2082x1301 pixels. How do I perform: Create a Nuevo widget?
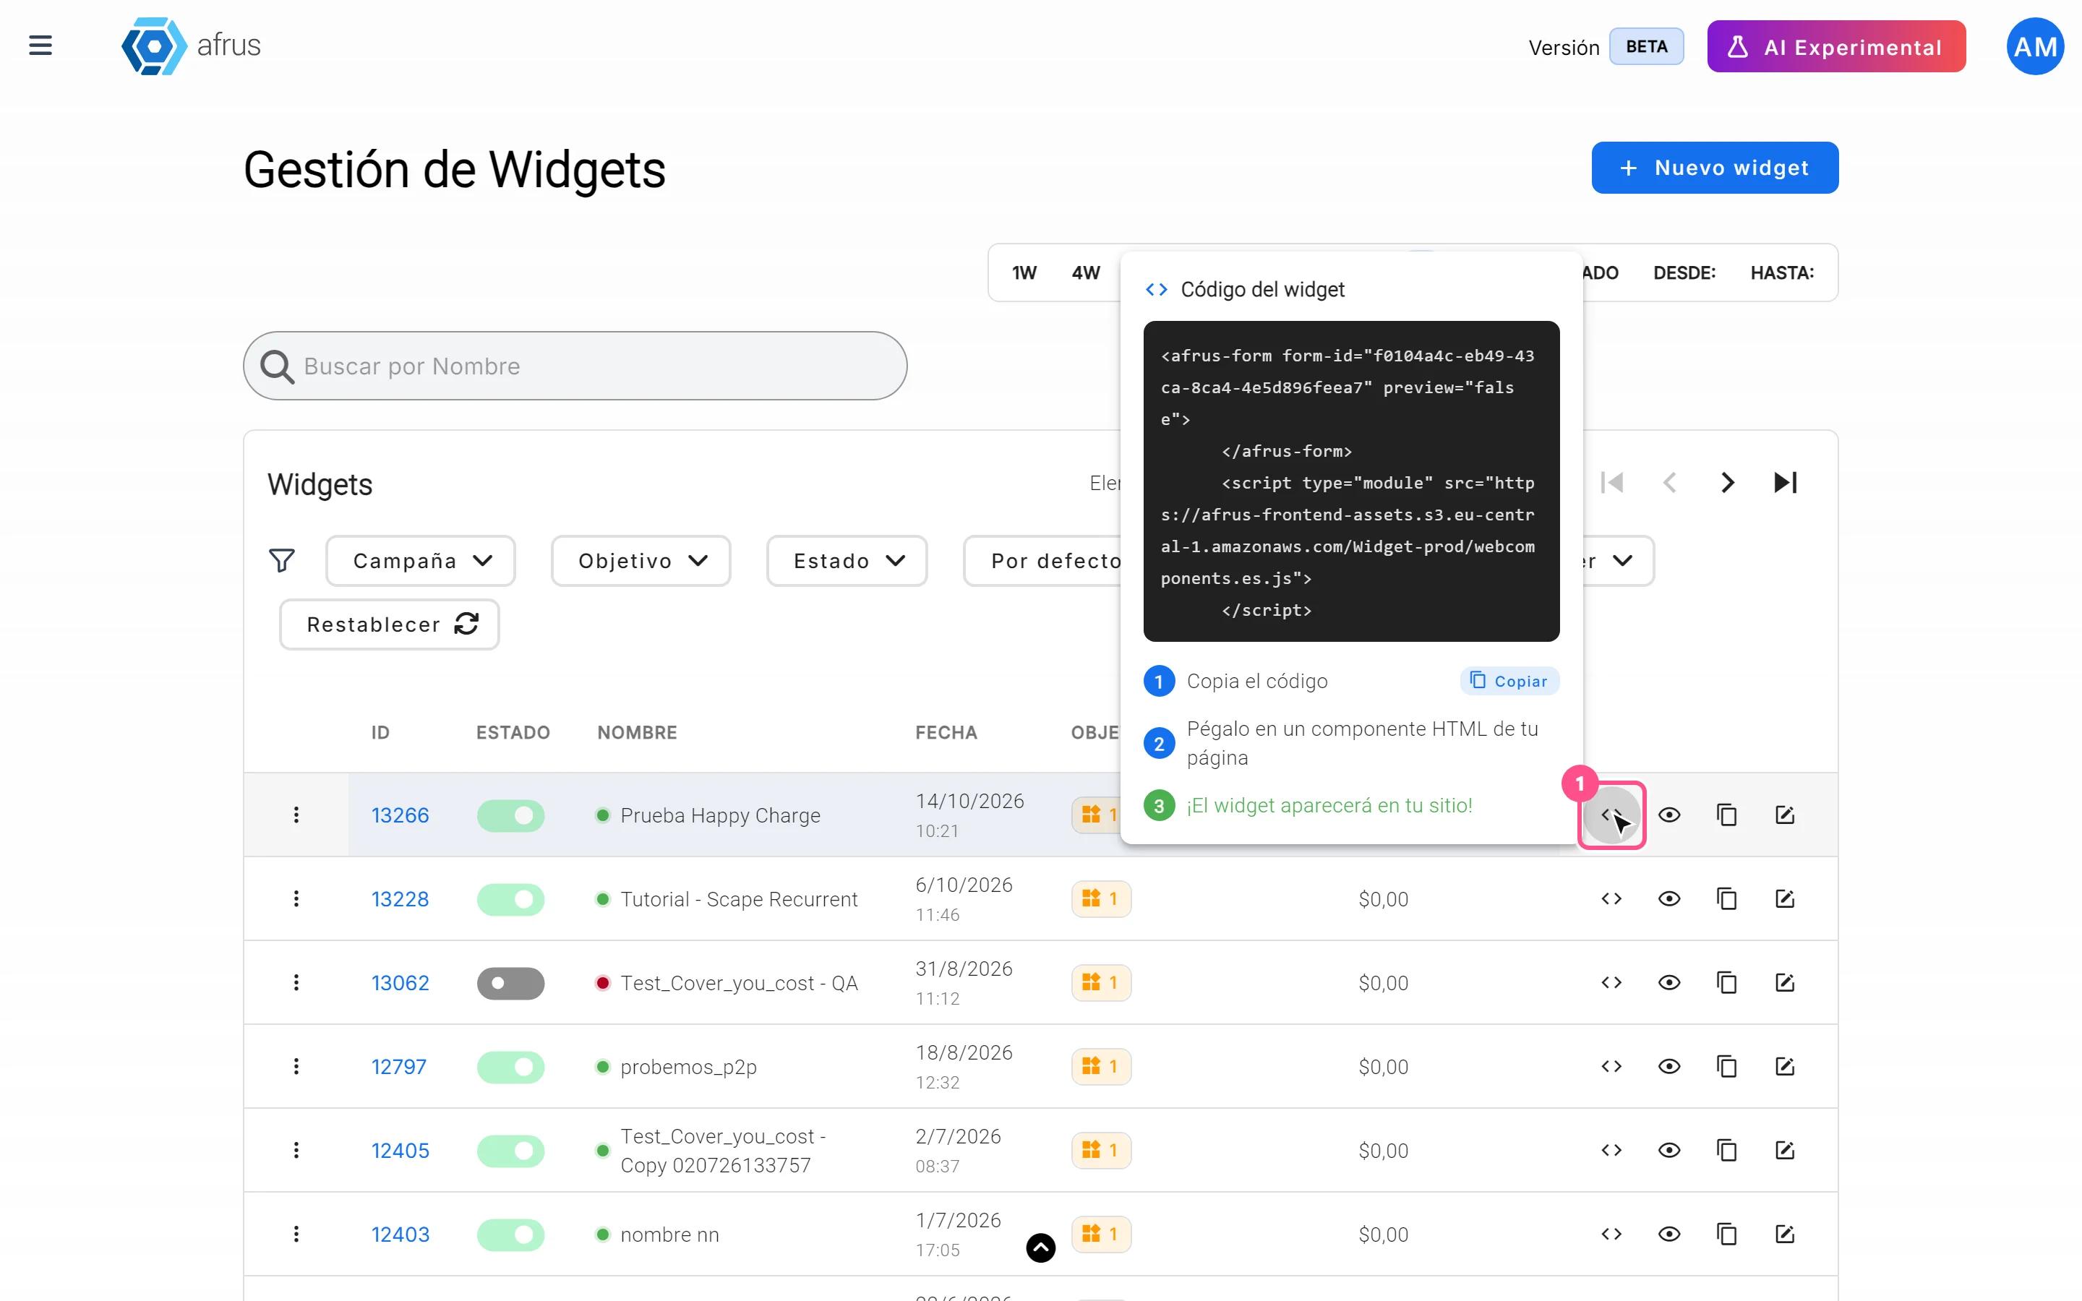click(1714, 168)
